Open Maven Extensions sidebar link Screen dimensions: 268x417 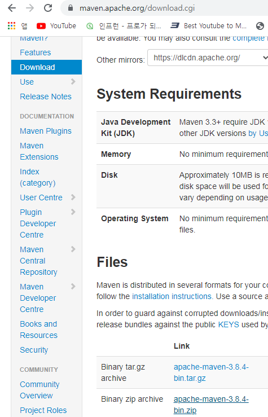tap(39, 151)
